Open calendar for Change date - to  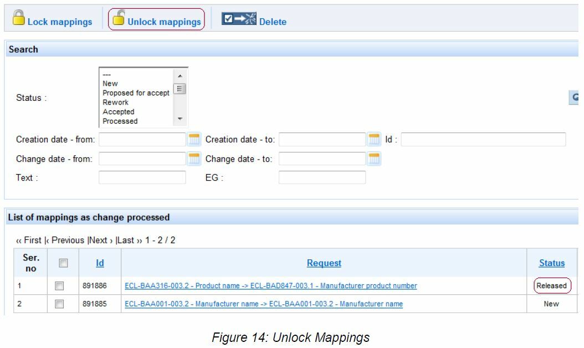(374, 159)
